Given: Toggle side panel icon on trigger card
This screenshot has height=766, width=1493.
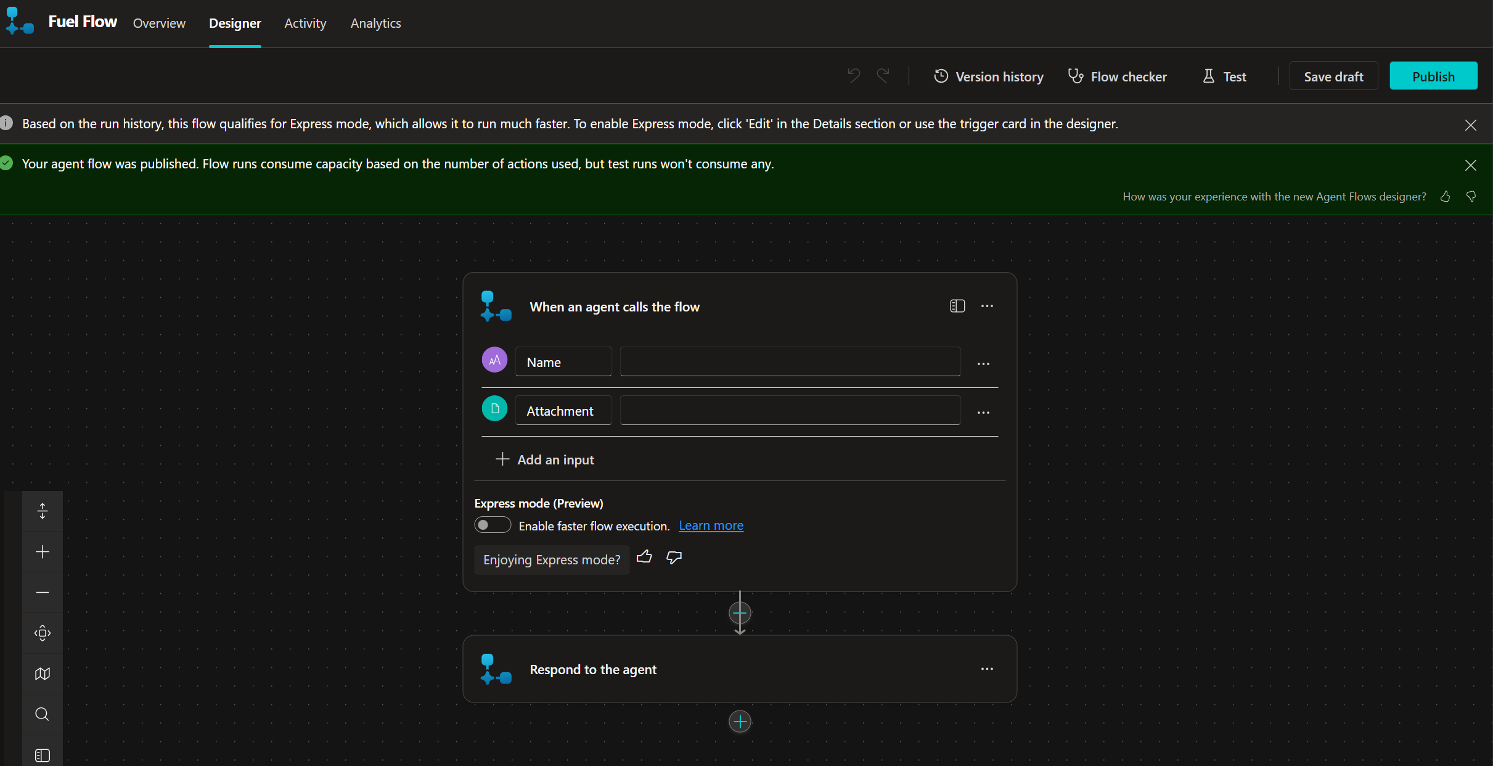Looking at the screenshot, I should (957, 306).
